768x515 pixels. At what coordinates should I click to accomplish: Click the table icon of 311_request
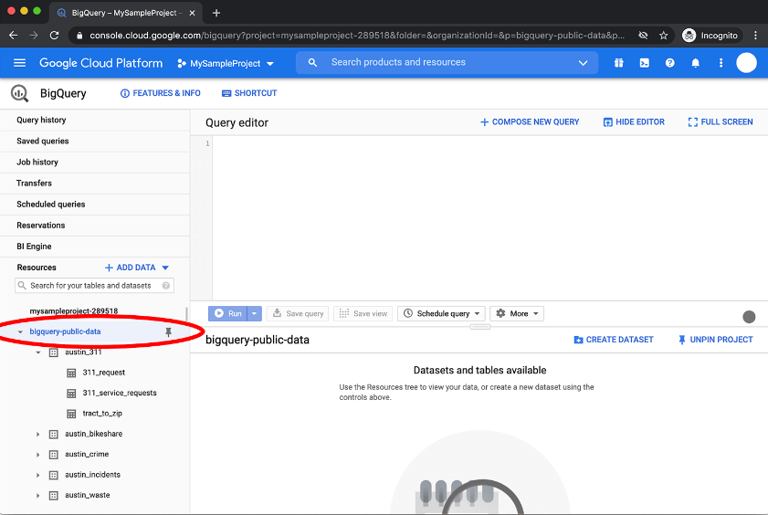tap(71, 373)
